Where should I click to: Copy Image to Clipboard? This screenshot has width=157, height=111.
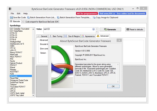pos(106,18)
